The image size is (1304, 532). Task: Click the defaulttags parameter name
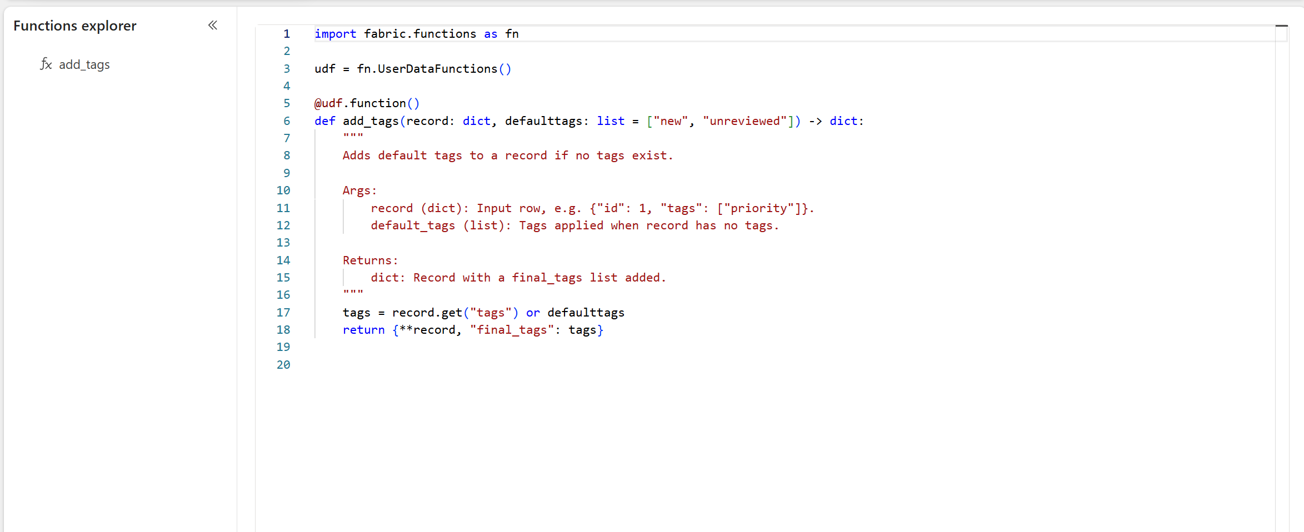[x=544, y=121]
